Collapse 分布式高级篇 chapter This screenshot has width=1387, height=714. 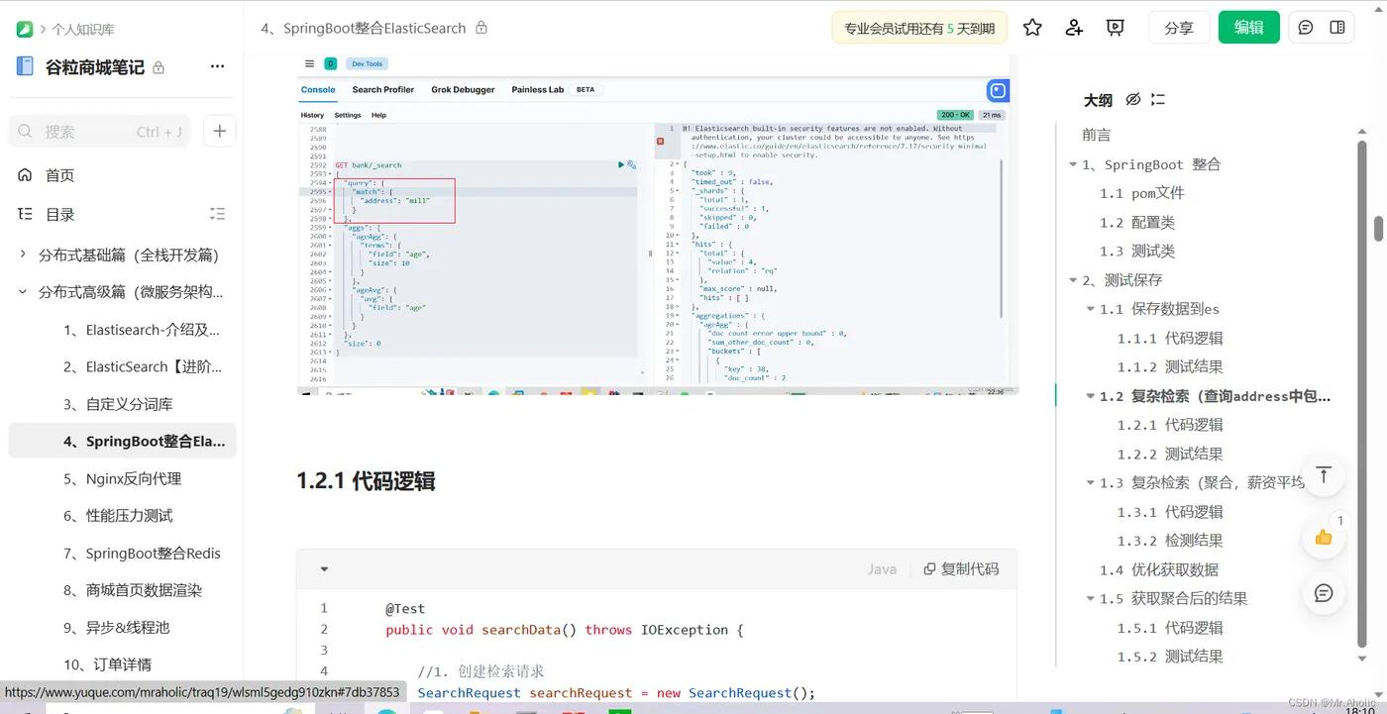point(23,292)
